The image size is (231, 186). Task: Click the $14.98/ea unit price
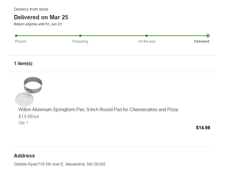tap(29, 117)
